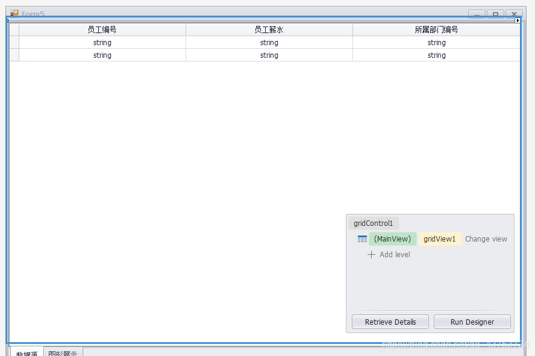This screenshot has height=356, width=535.
Task: Switch to the 图形展示 tab
Action: pyautogui.click(x=63, y=353)
